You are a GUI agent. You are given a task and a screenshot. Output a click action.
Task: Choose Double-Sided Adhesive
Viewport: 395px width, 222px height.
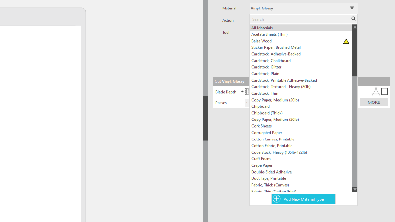point(301,172)
